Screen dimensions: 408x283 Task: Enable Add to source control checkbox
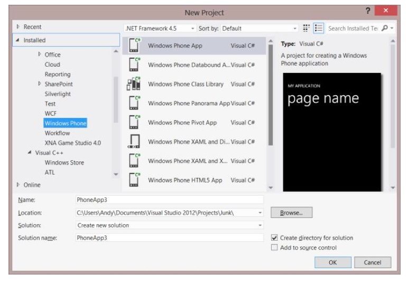click(274, 248)
